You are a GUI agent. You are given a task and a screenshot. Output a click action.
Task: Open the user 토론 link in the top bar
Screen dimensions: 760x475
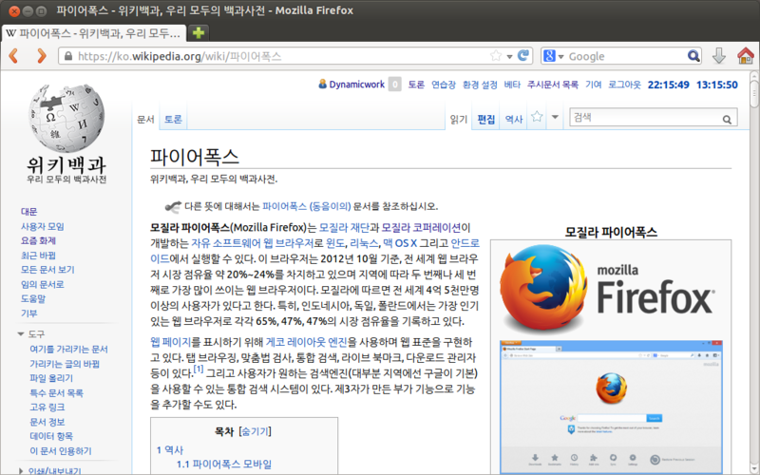click(416, 85)
